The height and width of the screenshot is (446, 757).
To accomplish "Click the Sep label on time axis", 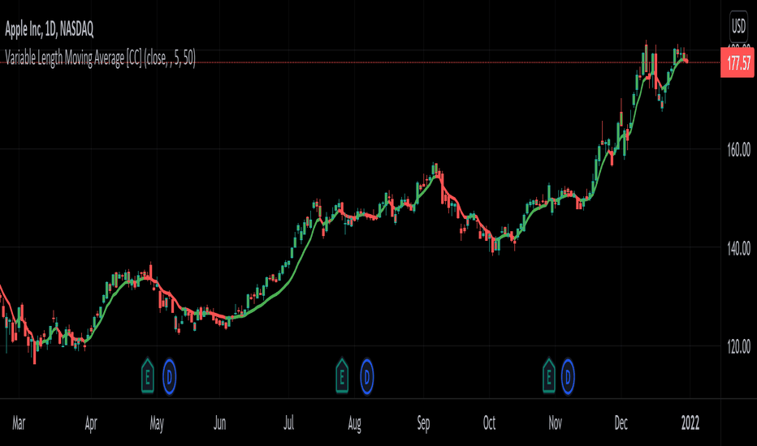I will [423, 423].
